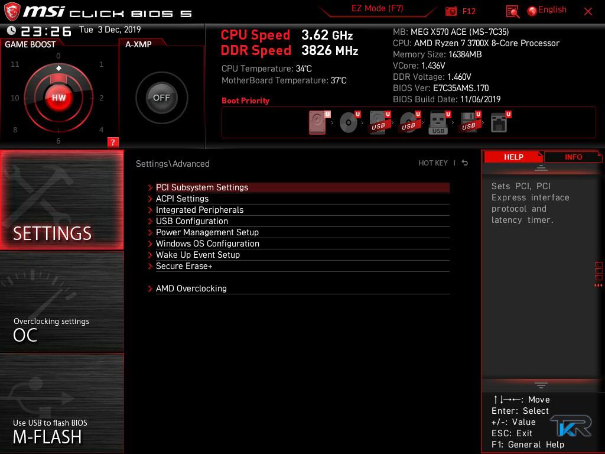The image size is (605, 454).
Task: Click the Enter: Select hint
Action: [x=520, y=411]
